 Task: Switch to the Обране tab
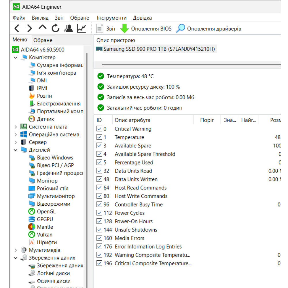pyautogui.click(x=43, y=40)
